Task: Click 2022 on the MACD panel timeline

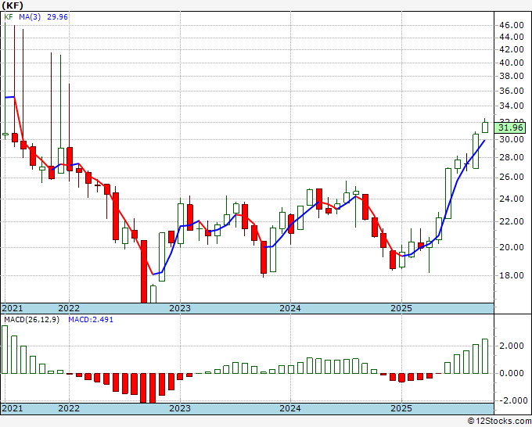Action: [x=69, y=408]
